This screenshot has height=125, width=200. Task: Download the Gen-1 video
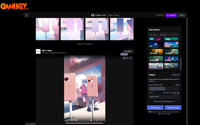(124, 58)
